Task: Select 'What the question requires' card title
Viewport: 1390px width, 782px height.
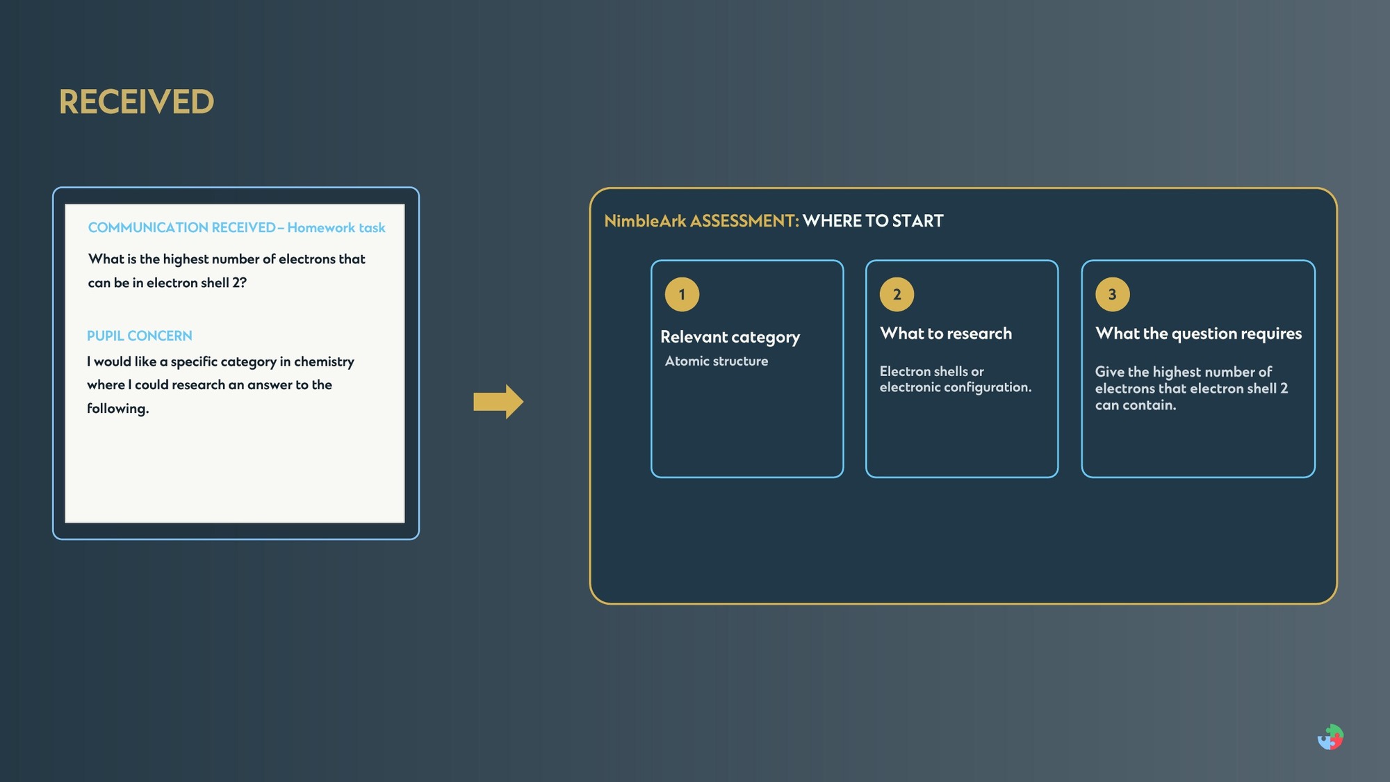Action: (x=1199, y=334)
